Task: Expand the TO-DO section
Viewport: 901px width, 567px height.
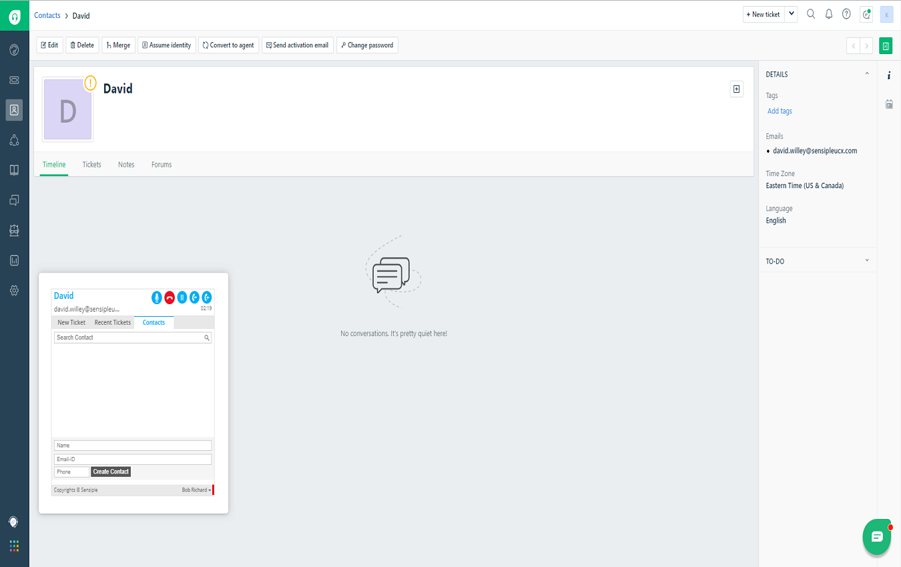Action: [x=866, y=260]
